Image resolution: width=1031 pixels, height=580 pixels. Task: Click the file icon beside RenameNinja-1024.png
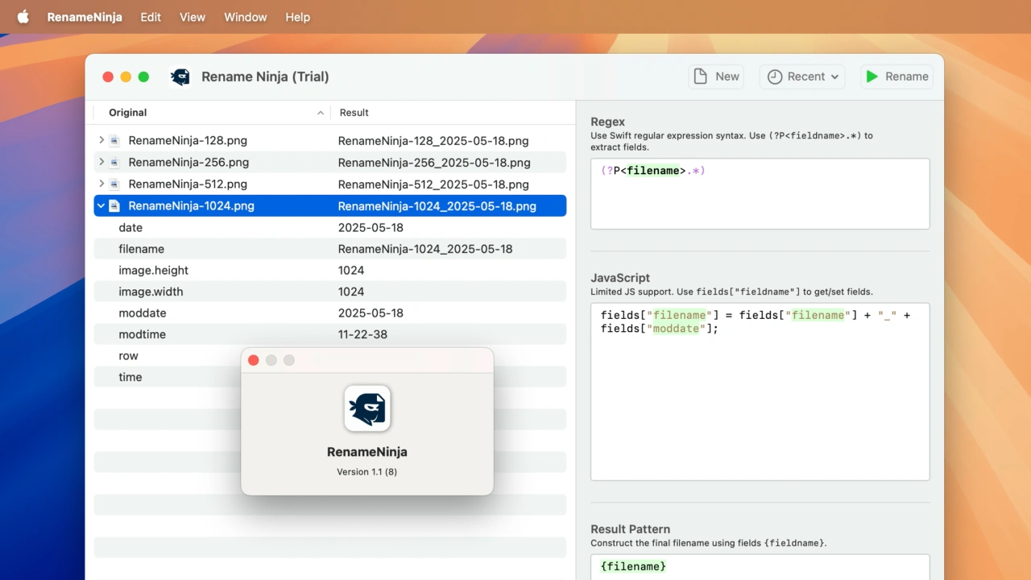click(x=114, y=206)
